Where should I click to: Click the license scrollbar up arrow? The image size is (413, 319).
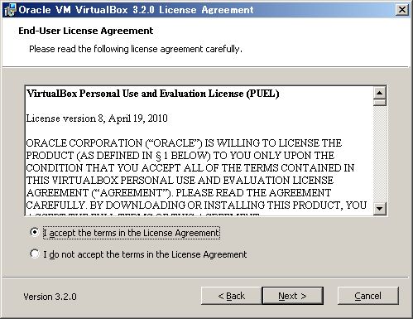380,93
